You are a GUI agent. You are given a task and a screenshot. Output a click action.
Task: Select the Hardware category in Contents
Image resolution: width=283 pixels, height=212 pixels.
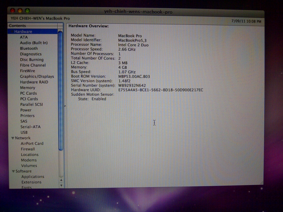pyautogui.click(x=23, y=31)
